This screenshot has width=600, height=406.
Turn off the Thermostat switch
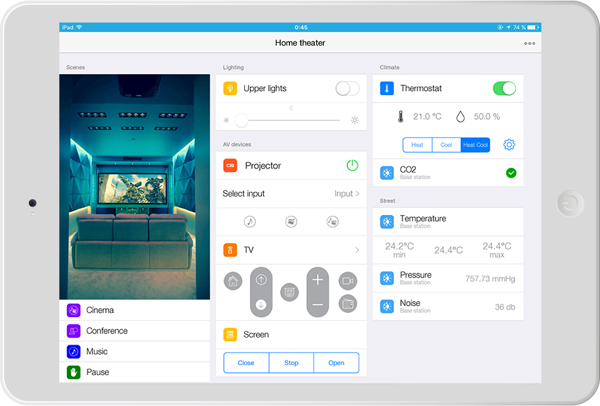point(504,88)
